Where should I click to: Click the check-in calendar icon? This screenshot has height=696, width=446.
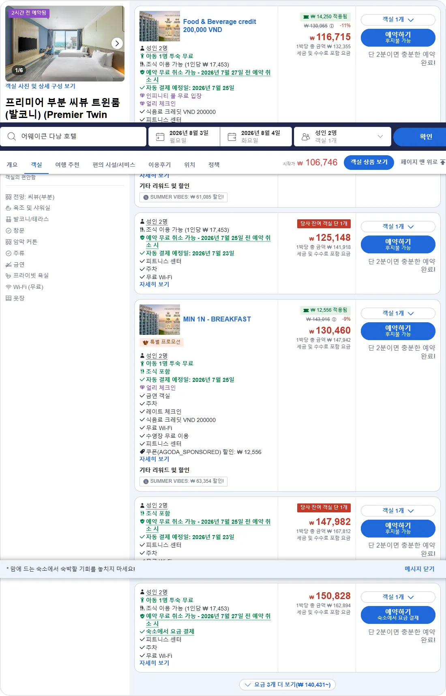(x=160, y=137)
